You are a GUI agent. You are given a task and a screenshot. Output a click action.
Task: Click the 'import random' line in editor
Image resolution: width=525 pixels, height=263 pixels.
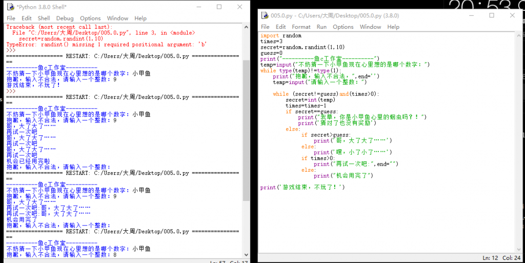(281, 35)
